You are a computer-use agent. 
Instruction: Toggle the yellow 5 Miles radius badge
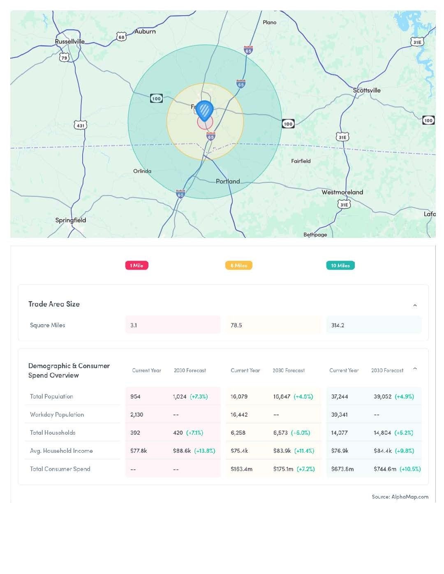pos(238,265)
